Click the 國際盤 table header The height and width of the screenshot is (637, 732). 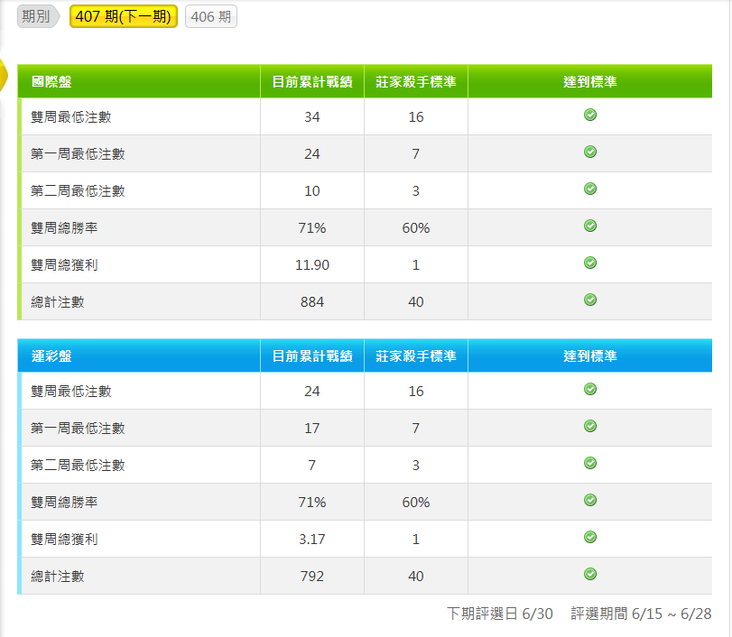pos(51,82)
